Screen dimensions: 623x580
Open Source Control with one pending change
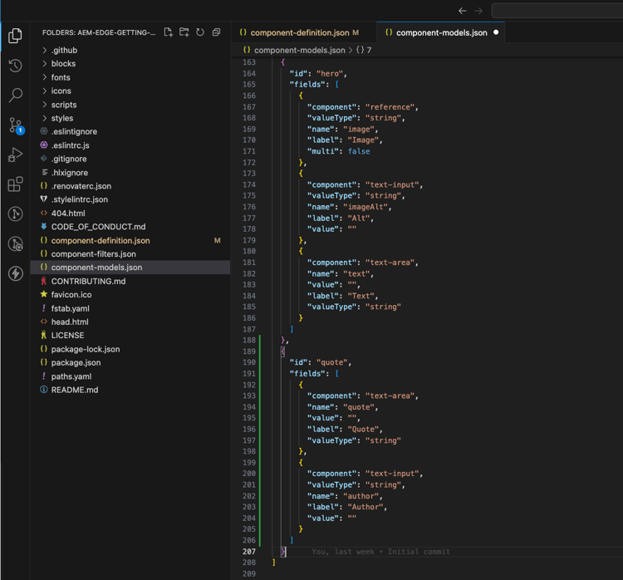coord(15,125)
